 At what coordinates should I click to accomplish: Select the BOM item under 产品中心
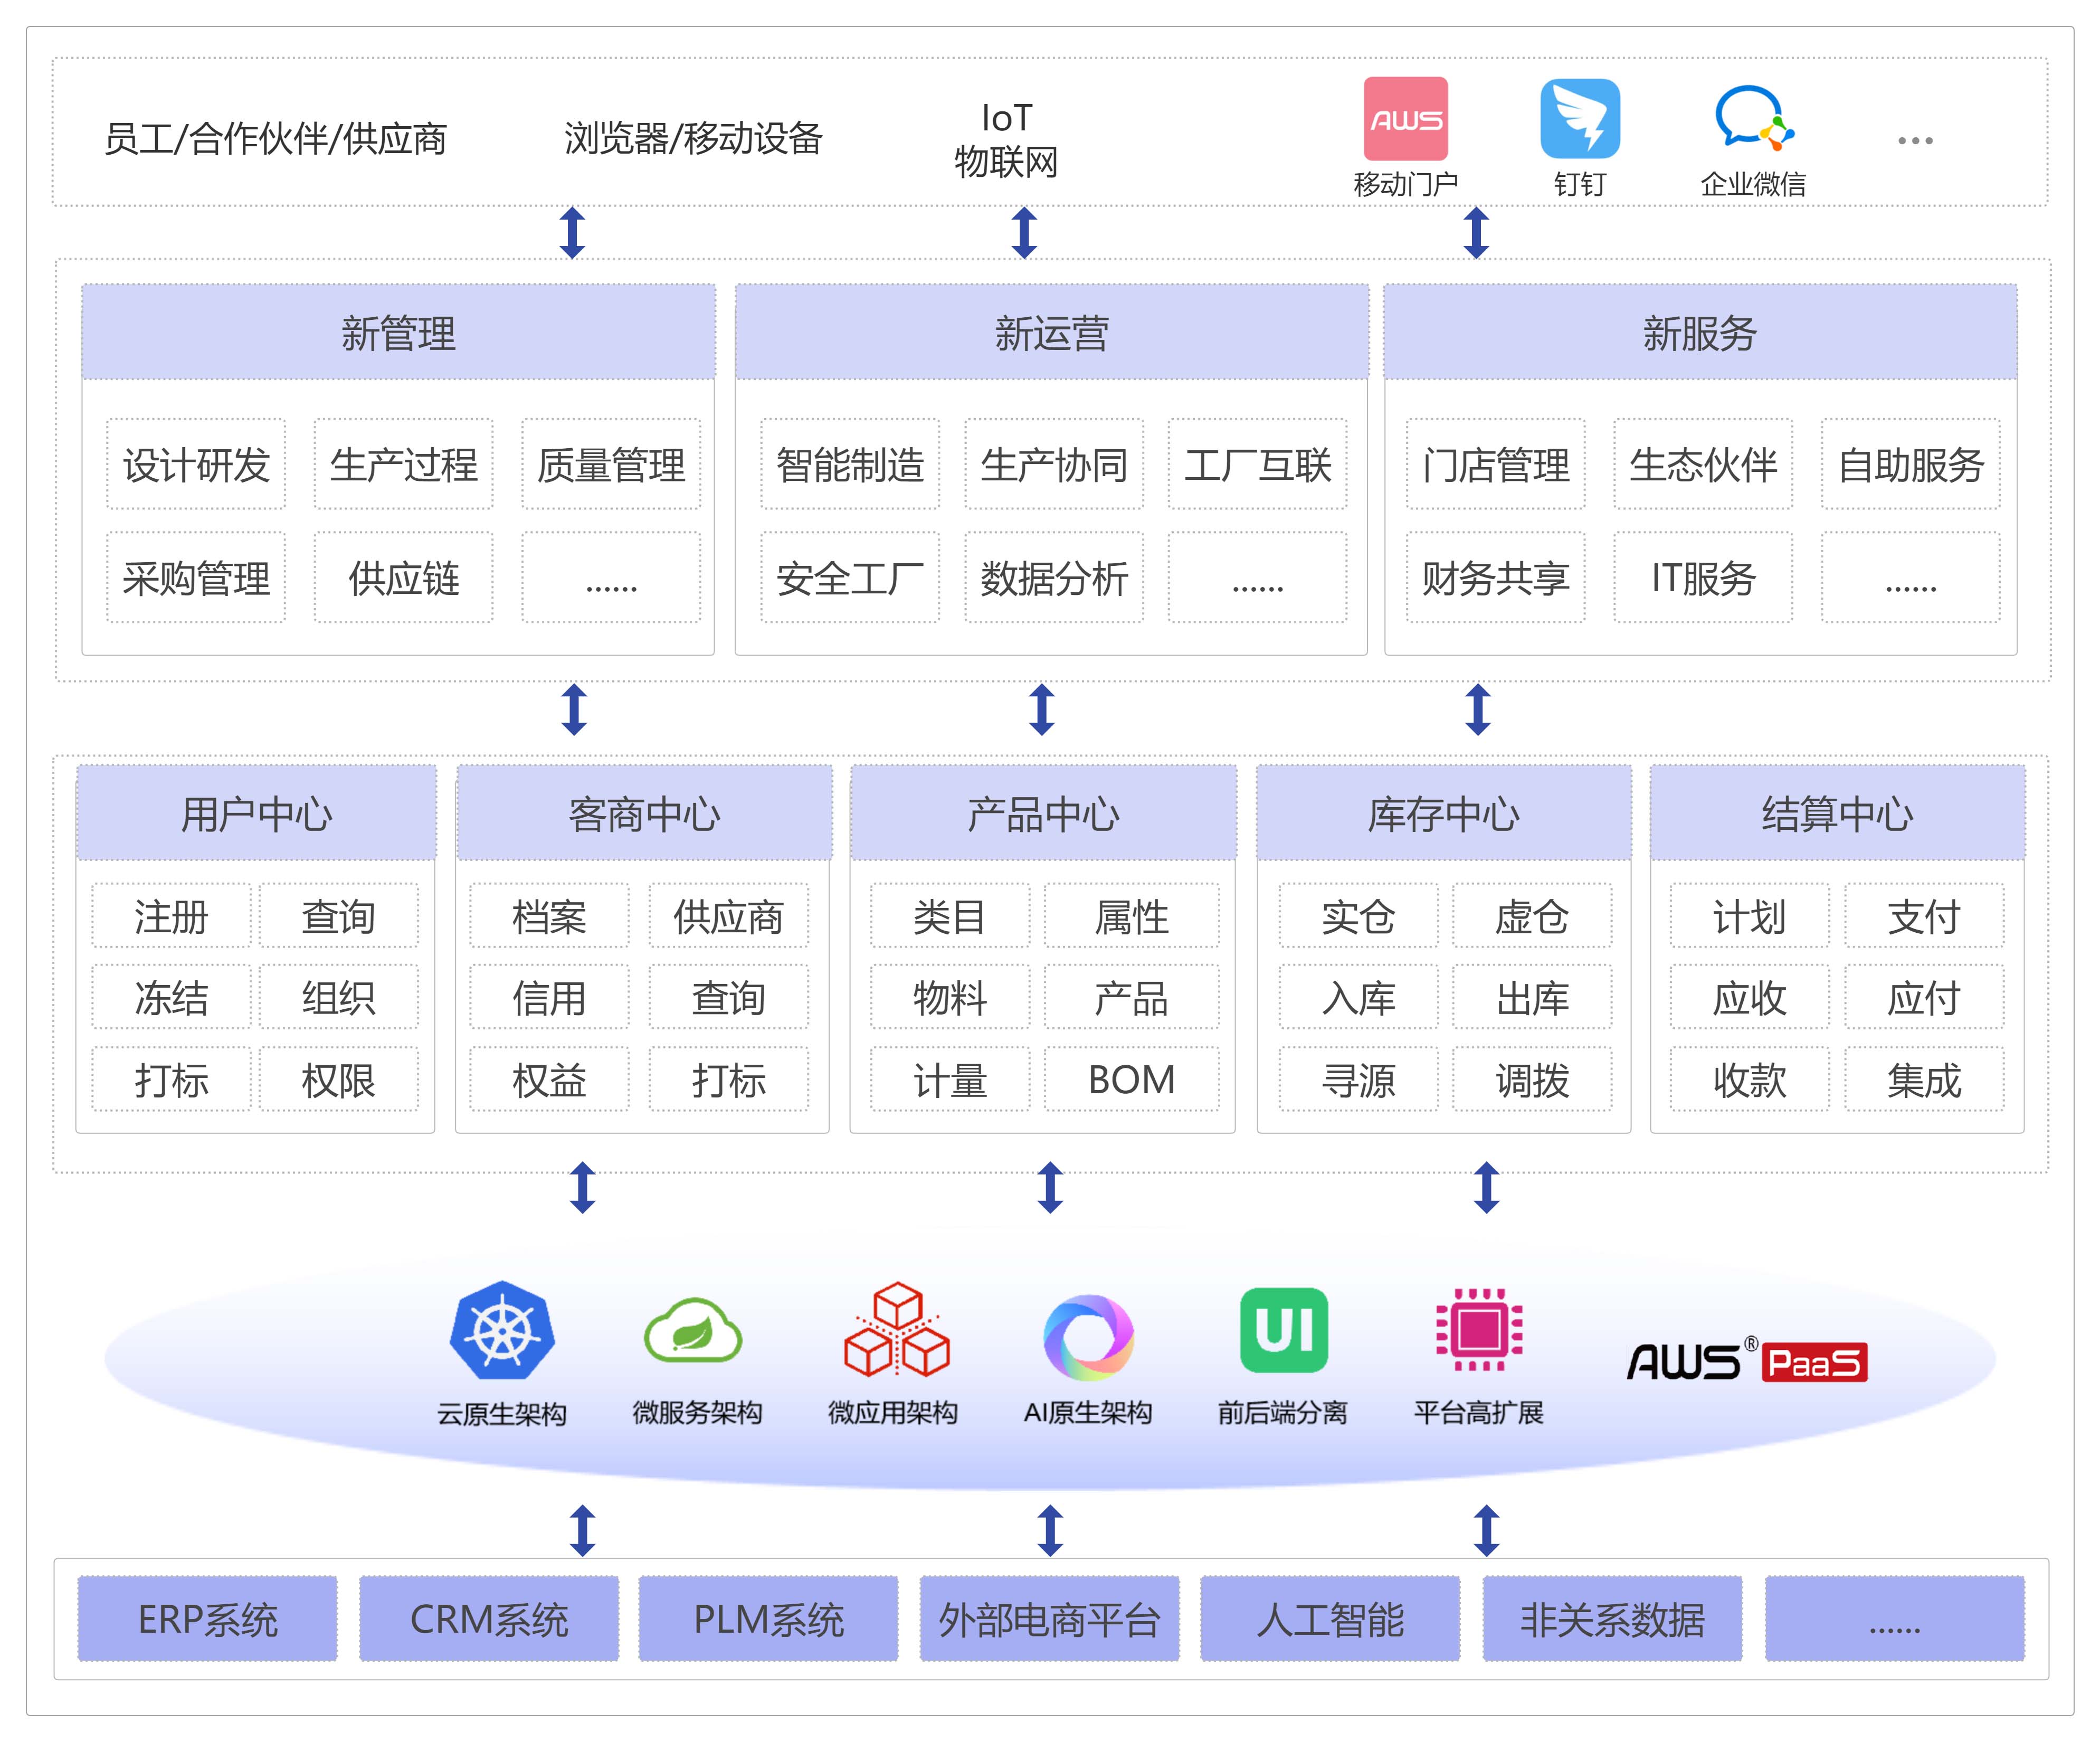(1131, 1080)
